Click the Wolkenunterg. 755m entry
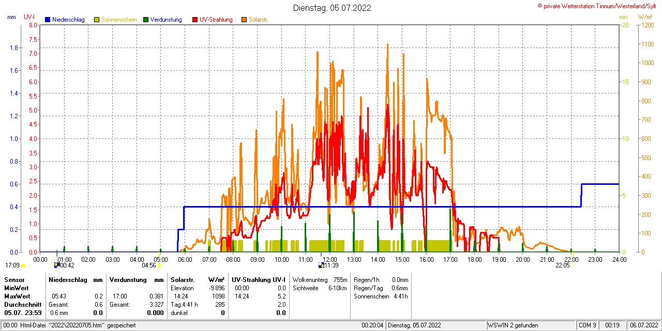The width and height of the screenshot is (662, 331). pyautogui.click(x=320, y=279)
